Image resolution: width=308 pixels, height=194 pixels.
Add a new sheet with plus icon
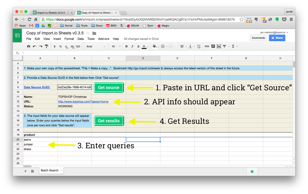pos(25,171)
